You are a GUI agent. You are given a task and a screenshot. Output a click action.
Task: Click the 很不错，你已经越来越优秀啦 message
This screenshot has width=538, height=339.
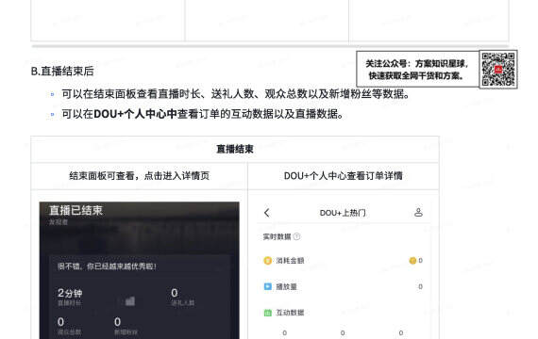click(107, 266)
